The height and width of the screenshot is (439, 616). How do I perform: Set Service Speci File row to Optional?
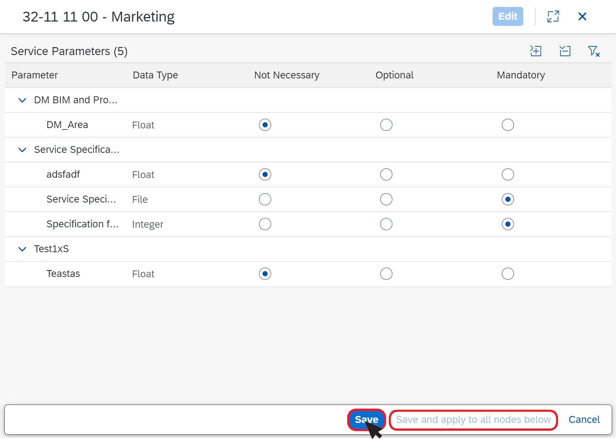click(386, 199)
